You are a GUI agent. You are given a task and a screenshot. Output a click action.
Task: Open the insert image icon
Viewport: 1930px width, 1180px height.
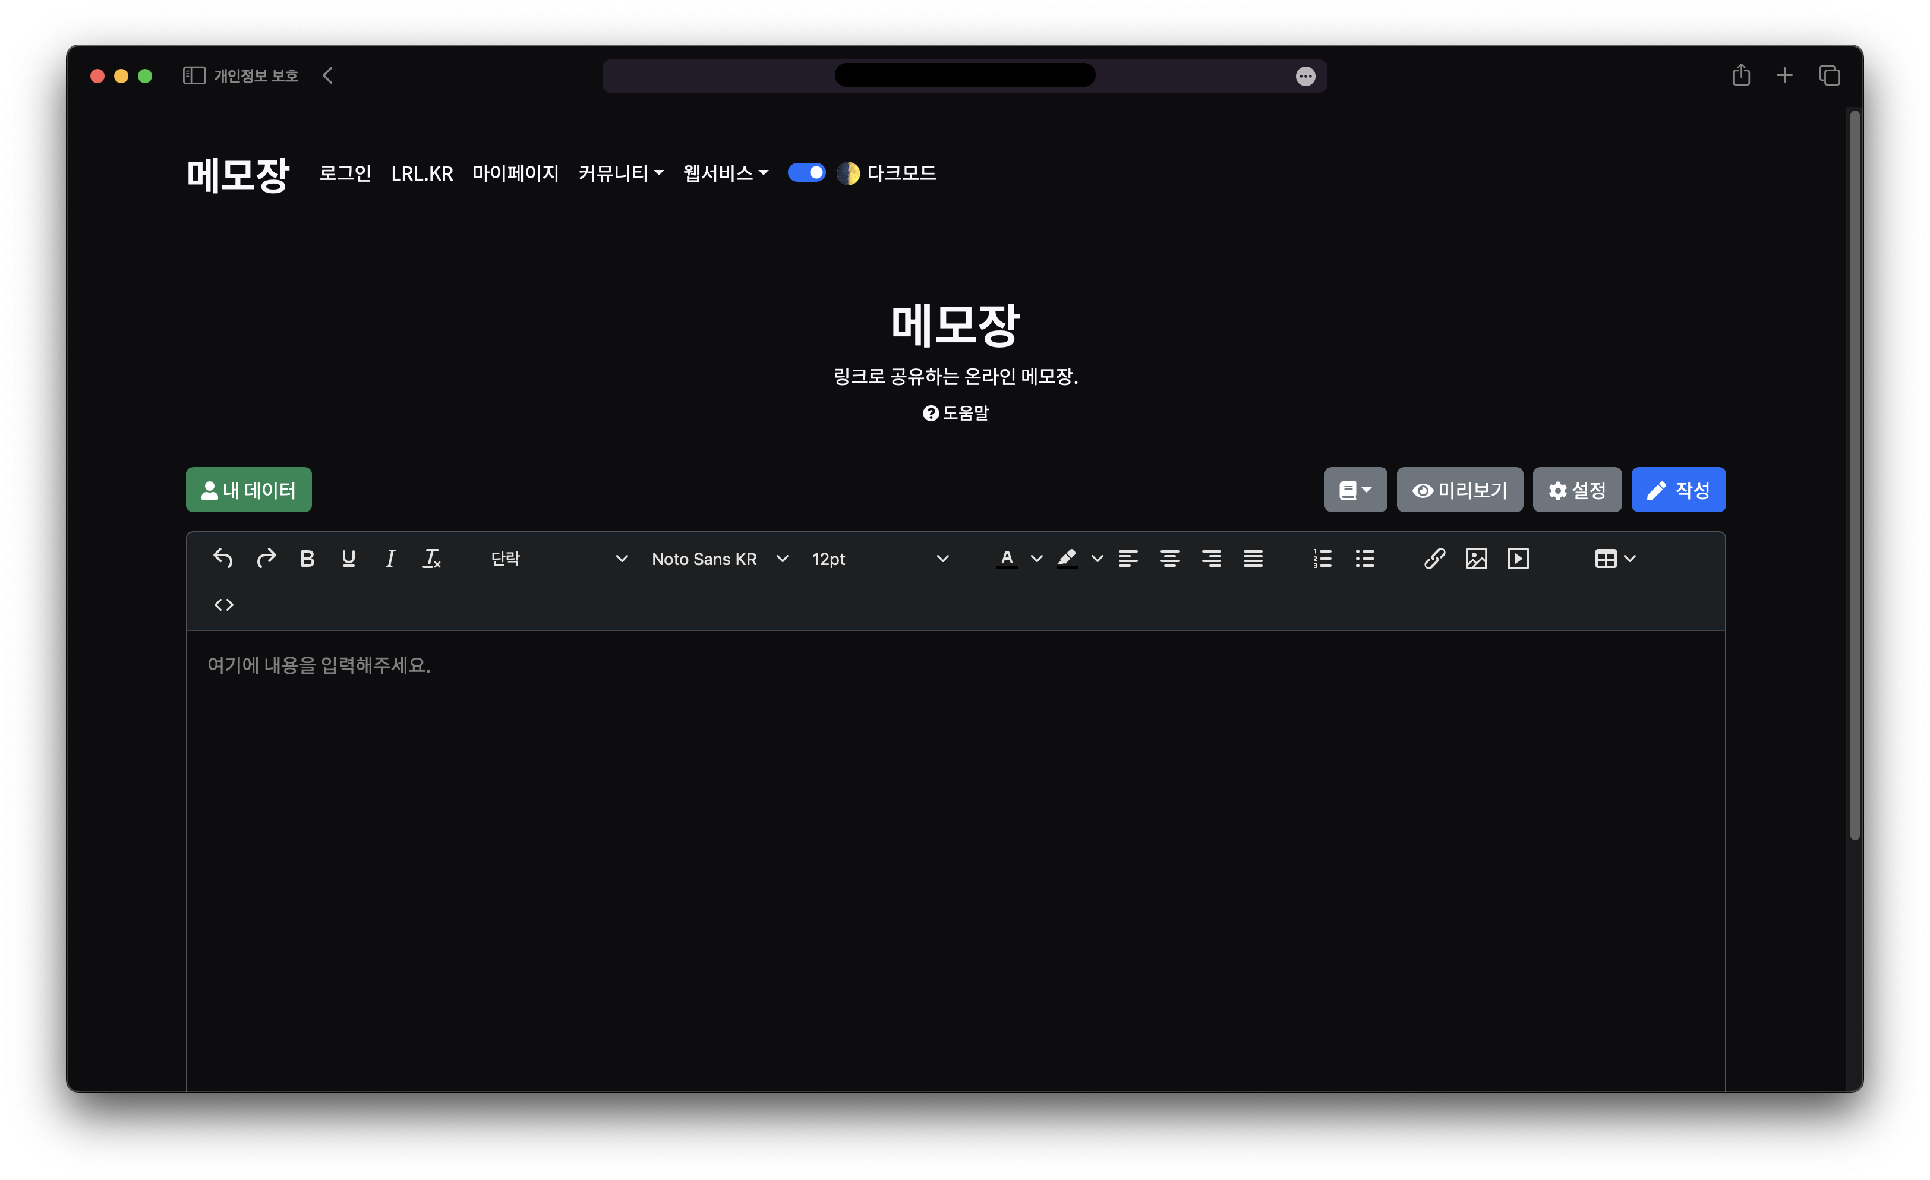(1475, 559)
